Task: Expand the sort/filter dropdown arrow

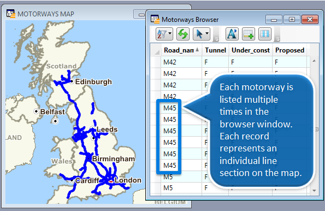Action: pyautogui.click(x=170, y=33)
